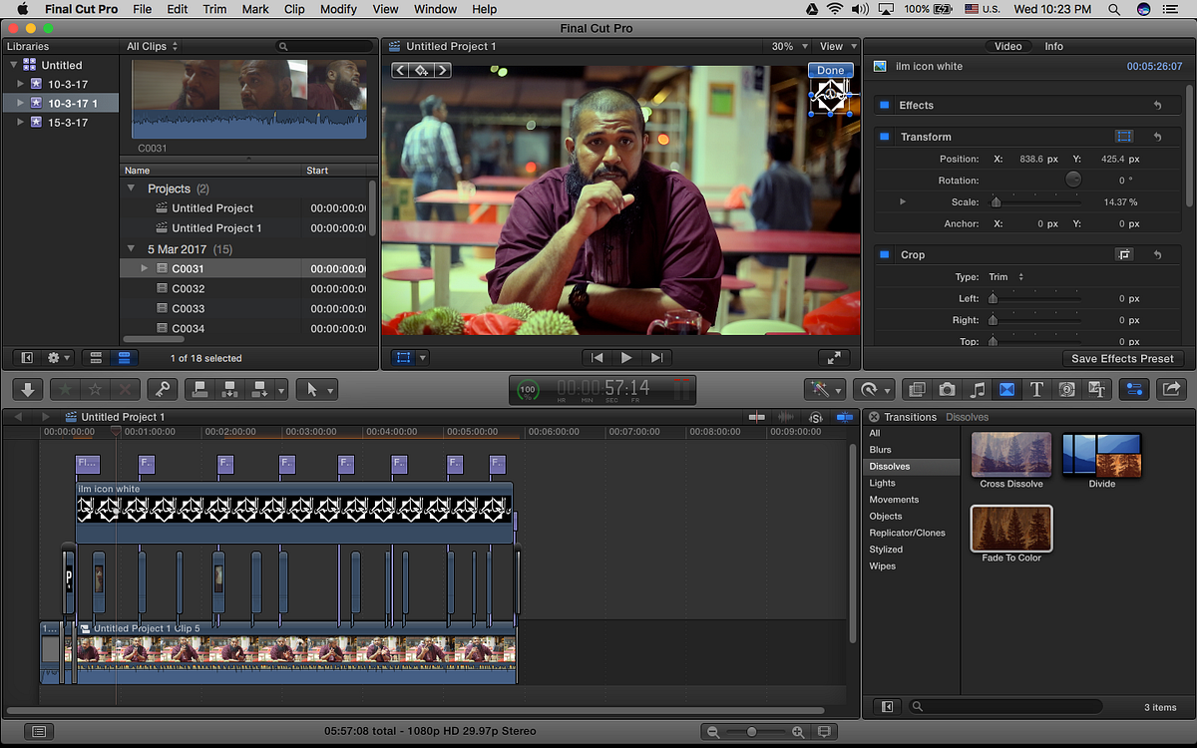
Task: Show the Photos browser camera icon
Action: point(947,390)
